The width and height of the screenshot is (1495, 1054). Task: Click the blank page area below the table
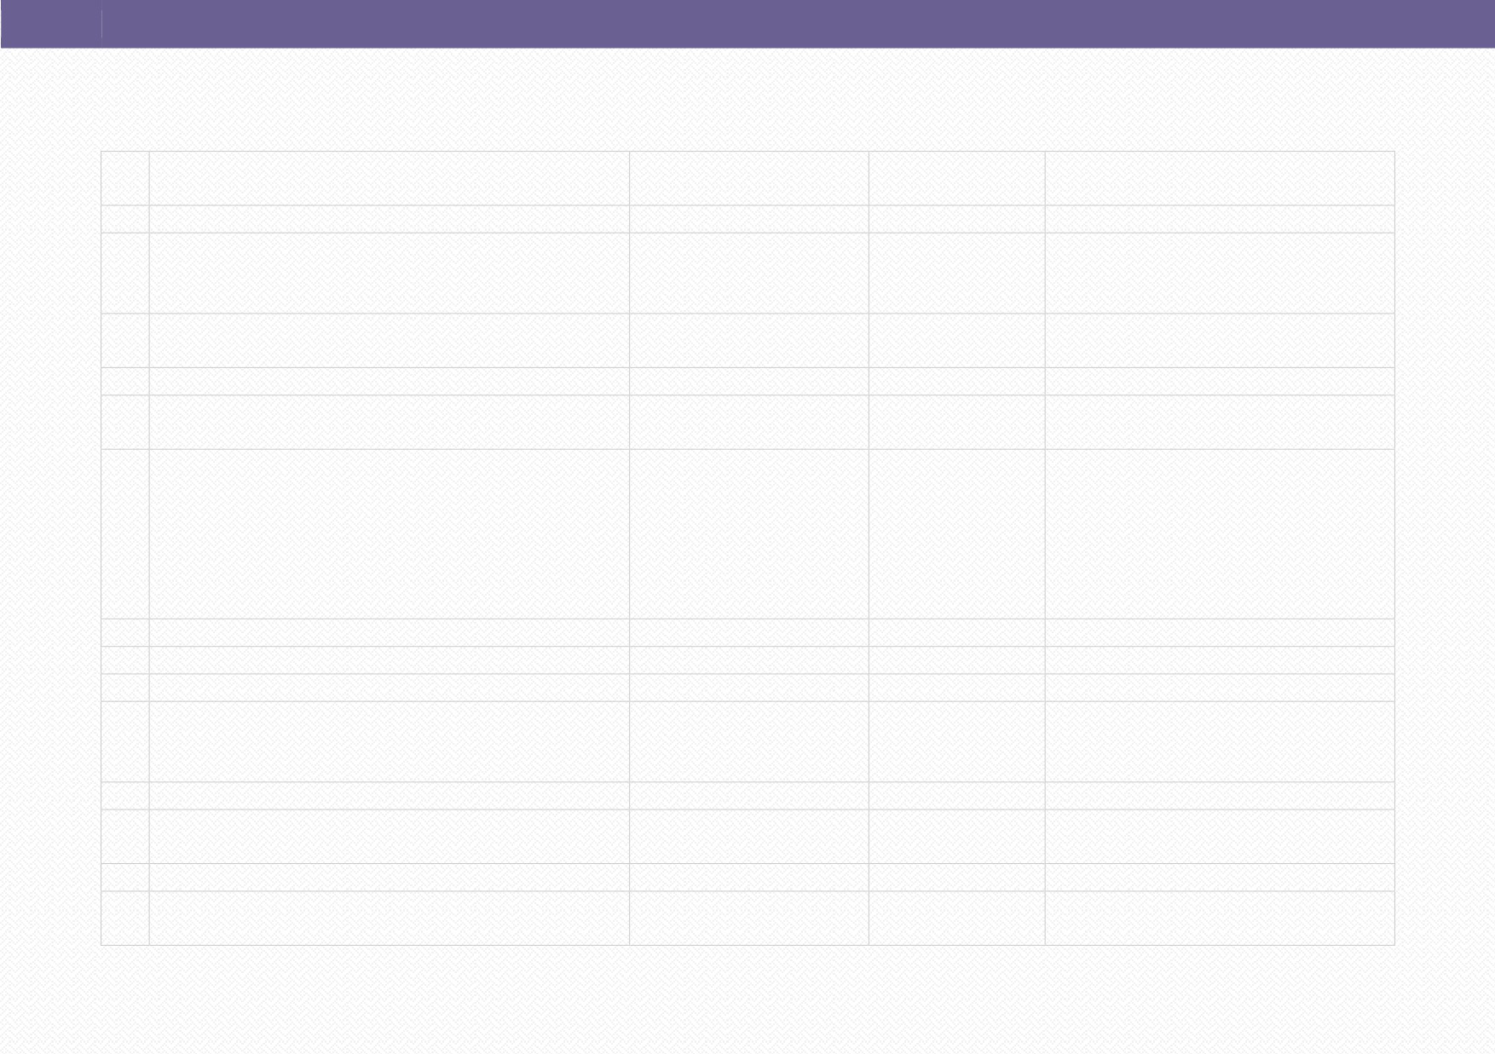tap(747, 999)
